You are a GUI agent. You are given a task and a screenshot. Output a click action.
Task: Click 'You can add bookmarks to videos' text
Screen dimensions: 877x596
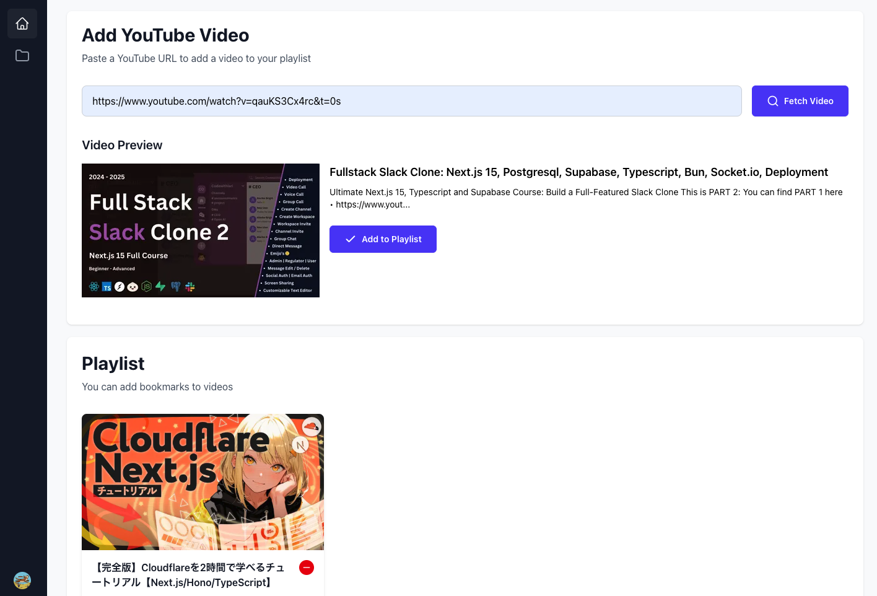coord(157,387)
